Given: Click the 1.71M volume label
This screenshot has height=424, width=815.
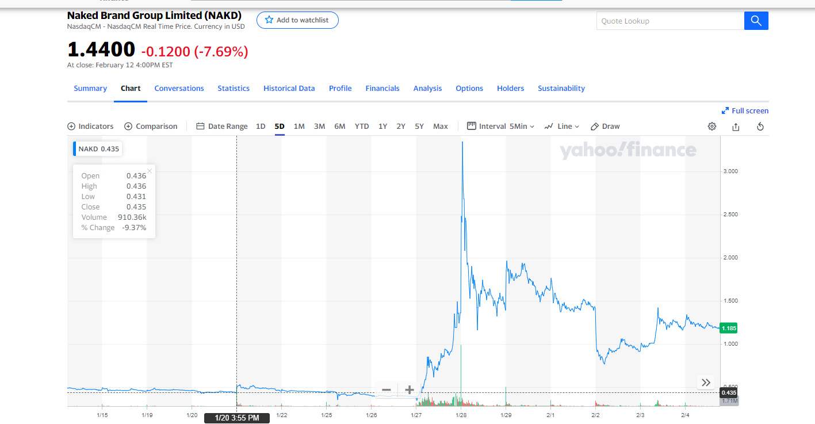Looking at the screenshot, I should [x=729, y=401].
